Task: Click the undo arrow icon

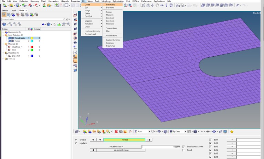Action: pyautogui.click(x=238, y=5)
